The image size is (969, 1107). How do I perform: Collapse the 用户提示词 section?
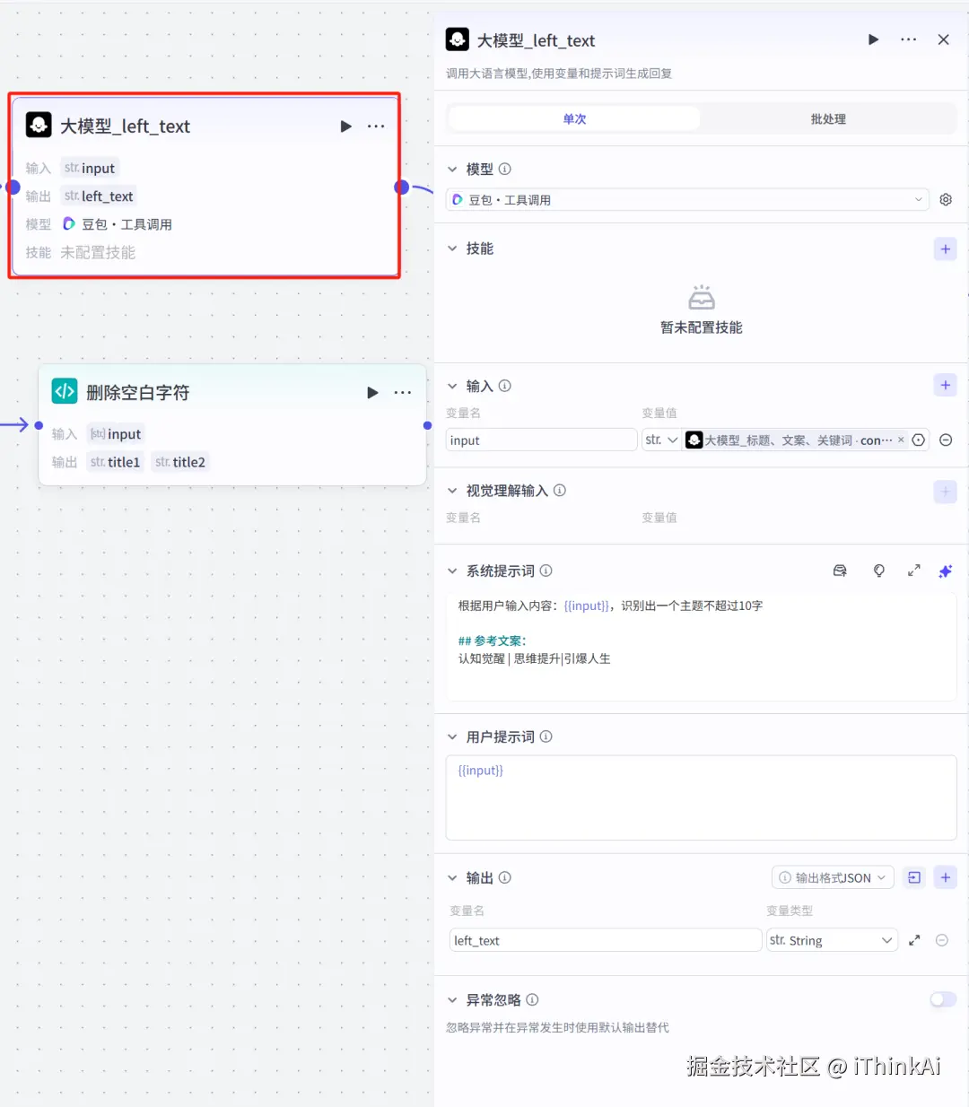452,737
